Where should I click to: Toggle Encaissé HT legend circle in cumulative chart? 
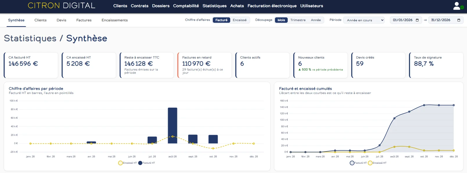(370, 163)
